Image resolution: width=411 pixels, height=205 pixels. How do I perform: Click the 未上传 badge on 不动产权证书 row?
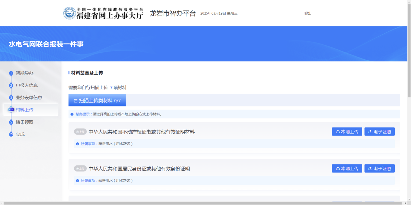coord(80,132)
